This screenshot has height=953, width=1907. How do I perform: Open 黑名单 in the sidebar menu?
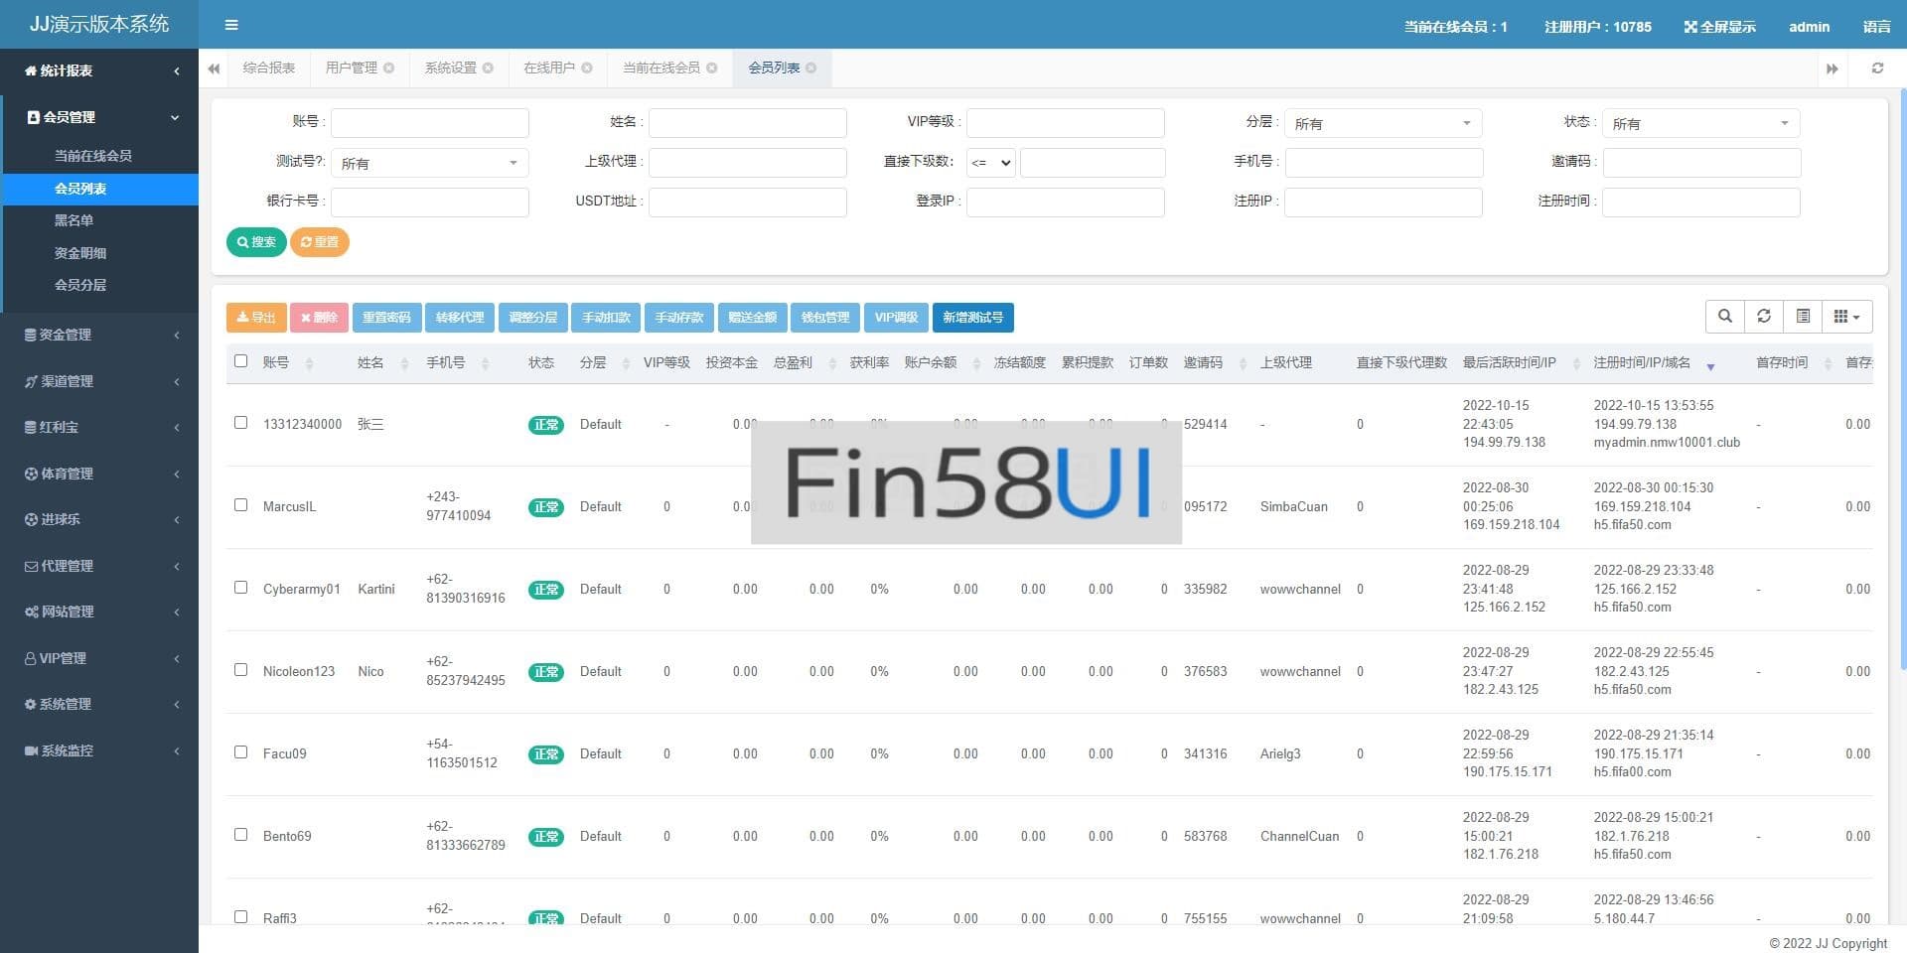coord(73,220)
